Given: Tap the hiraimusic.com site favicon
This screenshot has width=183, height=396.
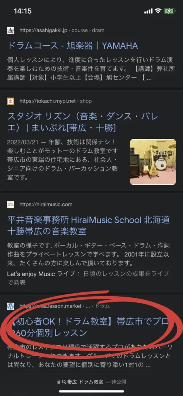Looking at the screenshot, I should tap(10, 204).
